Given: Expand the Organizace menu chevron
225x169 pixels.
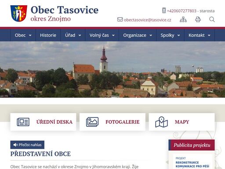Looking at the screenshot, I should (151, 35).
